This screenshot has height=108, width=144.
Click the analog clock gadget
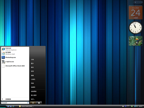point(136,28)
